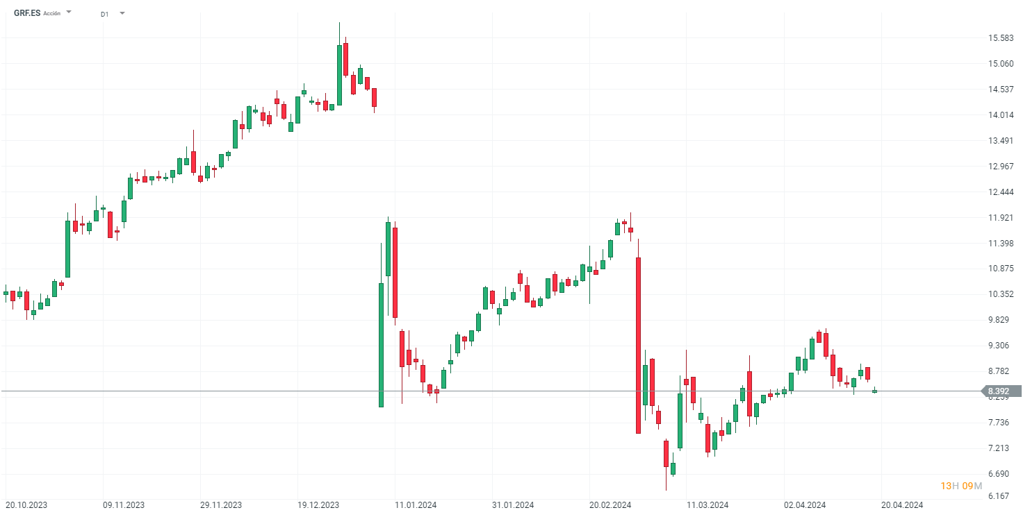1030x517 pixels.
Task: Click the 31.01.2024 date label
Action: [513, 505]
